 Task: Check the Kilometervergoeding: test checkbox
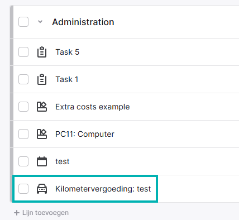click(x=23, y=189)
